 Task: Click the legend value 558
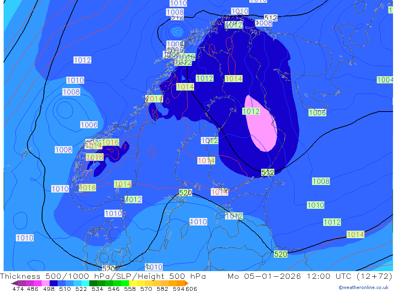pos(130,289)
